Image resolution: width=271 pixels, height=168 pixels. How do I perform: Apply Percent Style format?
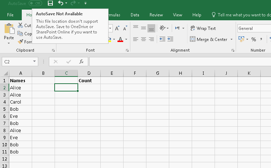tap(254, 39)
